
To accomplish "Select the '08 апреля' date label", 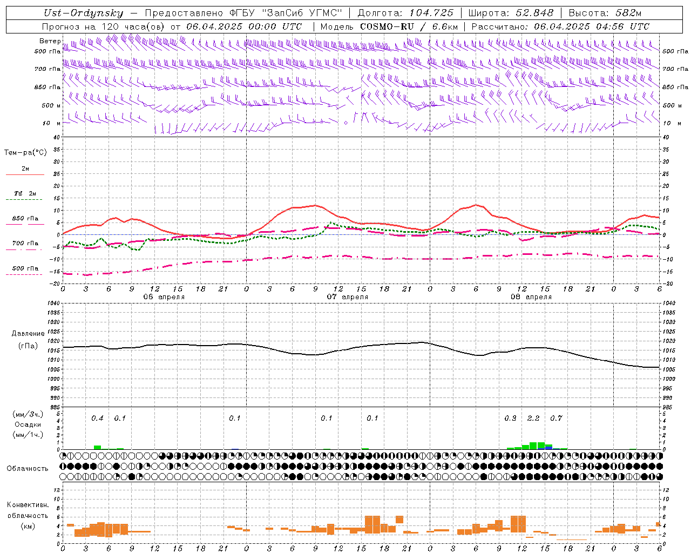I will pyautogui.click(x=531, y=296).
